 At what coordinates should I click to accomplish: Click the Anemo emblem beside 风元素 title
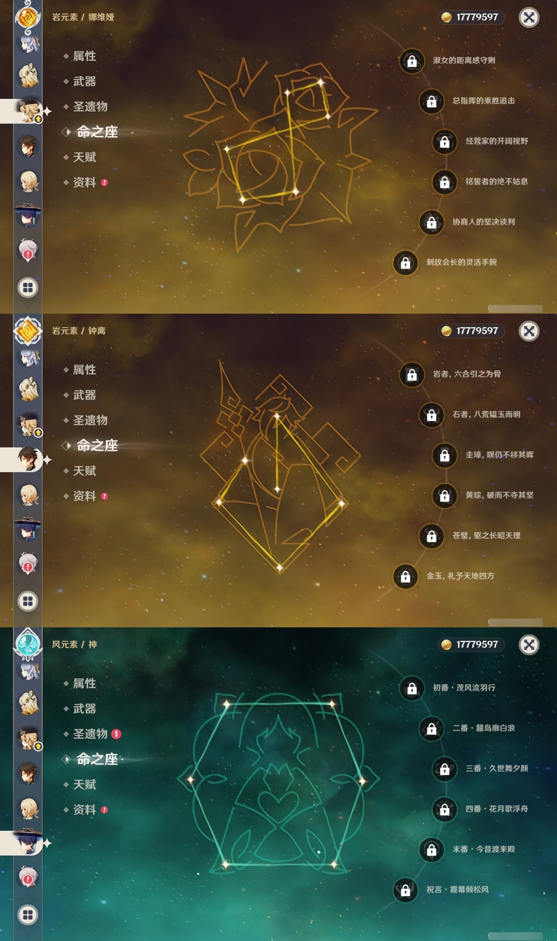click(28, 643)
